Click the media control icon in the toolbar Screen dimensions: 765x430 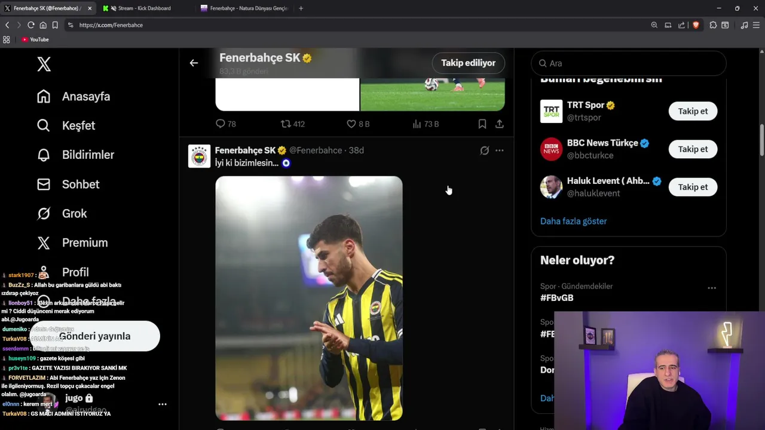click(744, 25)
